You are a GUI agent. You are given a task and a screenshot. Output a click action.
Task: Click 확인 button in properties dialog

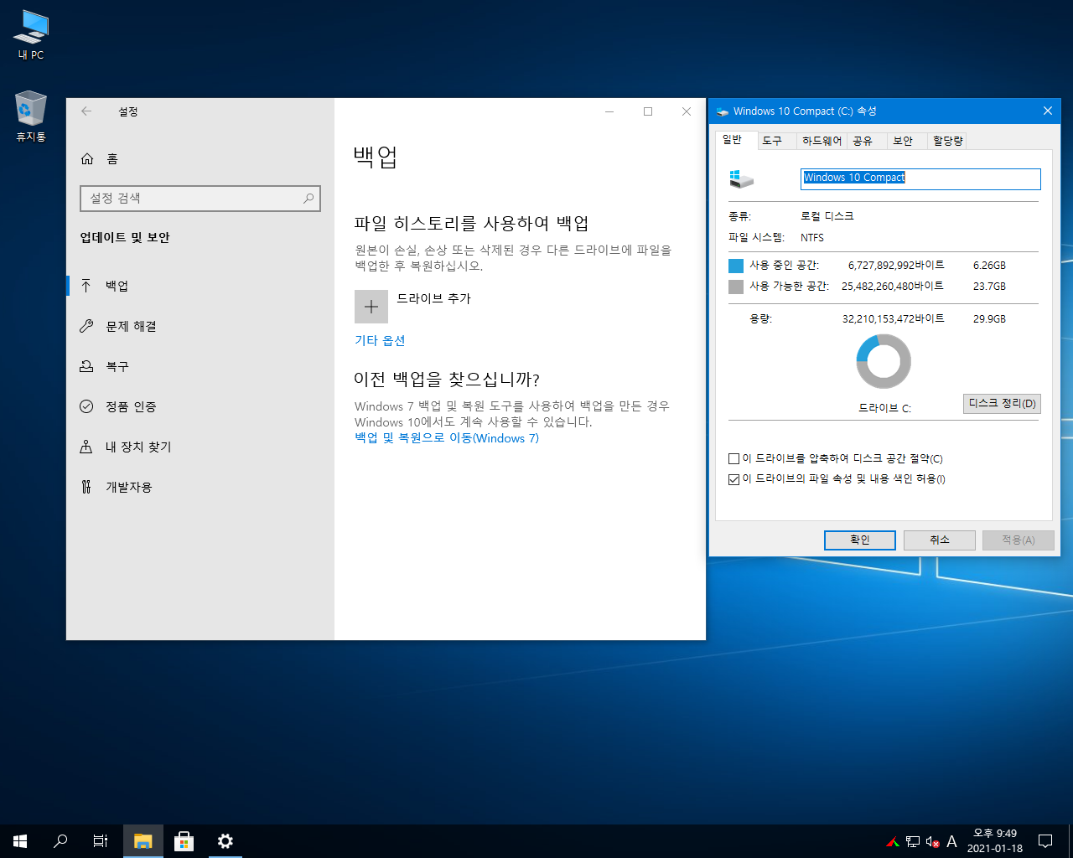pyautogui.click(x=860, y=540)
